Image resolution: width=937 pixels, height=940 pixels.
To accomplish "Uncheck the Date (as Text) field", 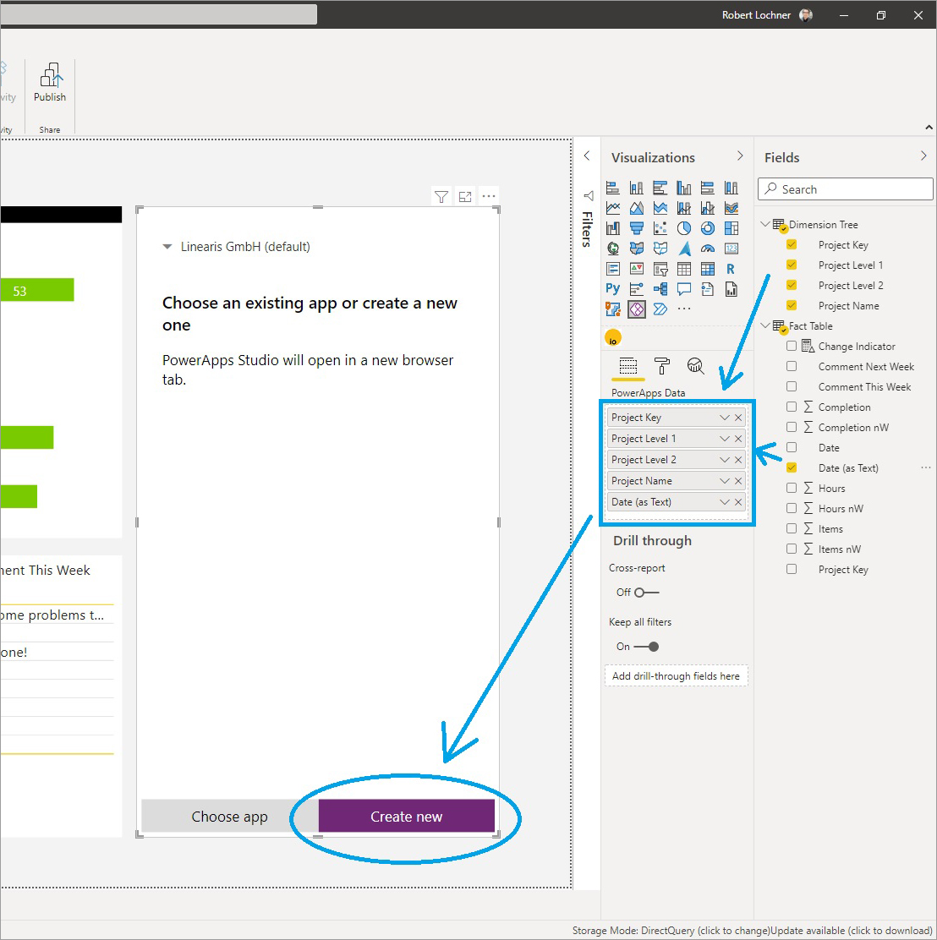I will (792, 467).
